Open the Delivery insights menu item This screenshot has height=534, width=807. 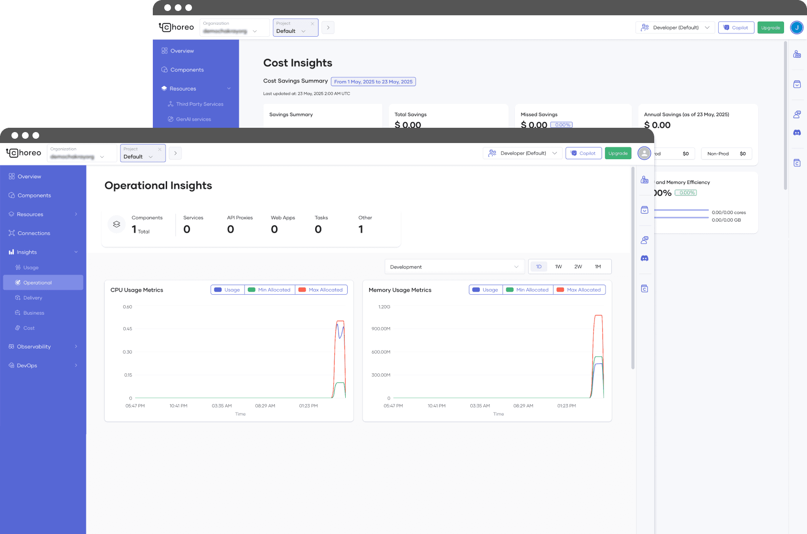[x=32, y=298]
